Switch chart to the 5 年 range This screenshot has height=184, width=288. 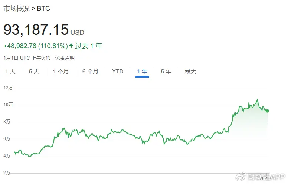pos(166,72)
